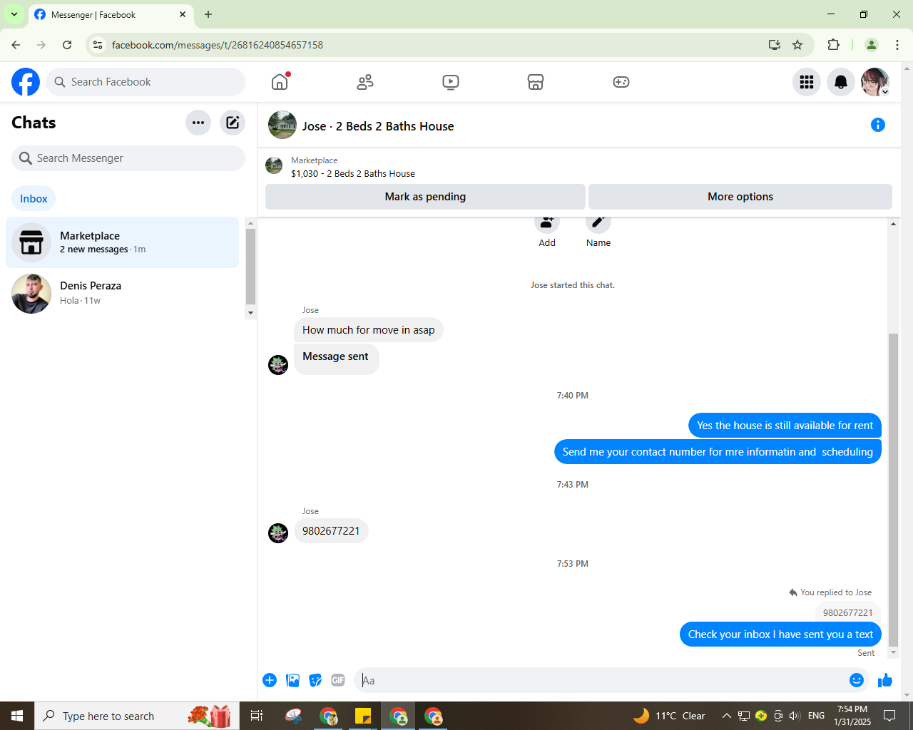Open the Notifications bell

(841, 82)
